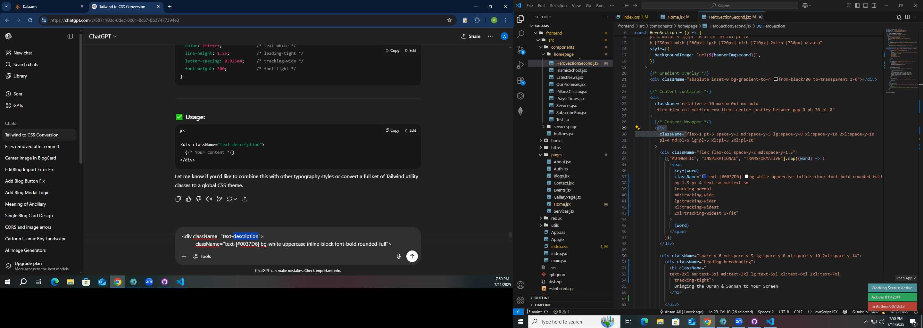Close the HeroSectionSecond.jsx editor tab
The width and height of the screenshot is (923, 328).
coord(760,17)
